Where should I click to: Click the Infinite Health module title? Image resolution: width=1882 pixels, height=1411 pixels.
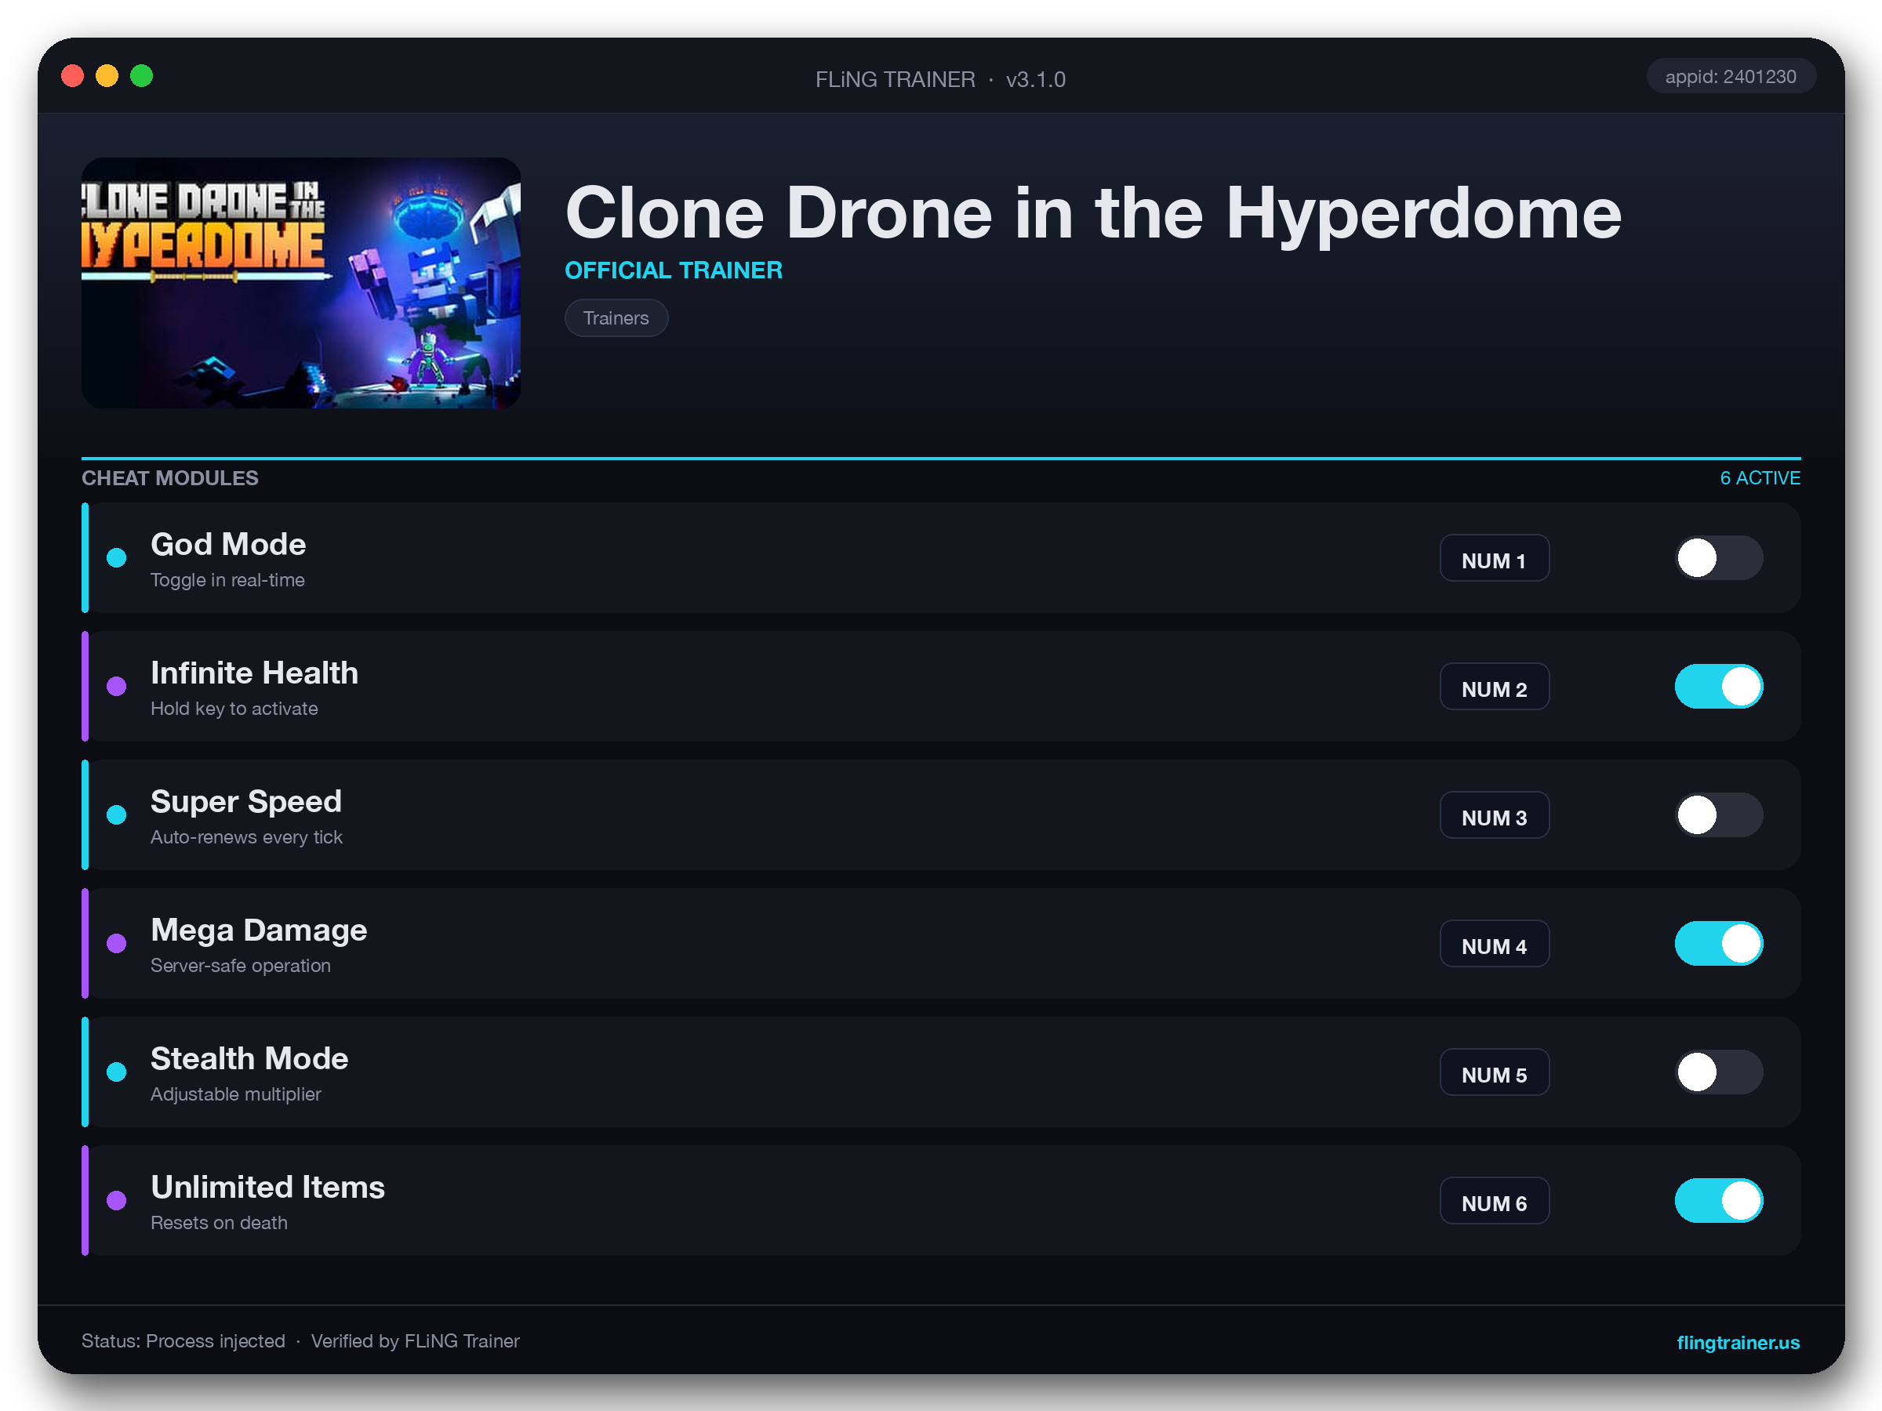click(254, 673)
